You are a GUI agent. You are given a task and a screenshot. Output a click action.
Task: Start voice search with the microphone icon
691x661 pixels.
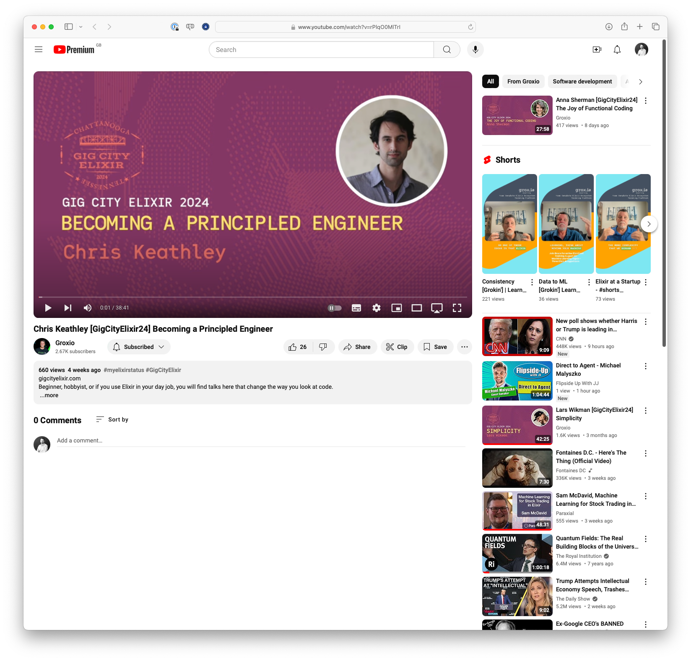pyautogui.click(x=475, y=49)
